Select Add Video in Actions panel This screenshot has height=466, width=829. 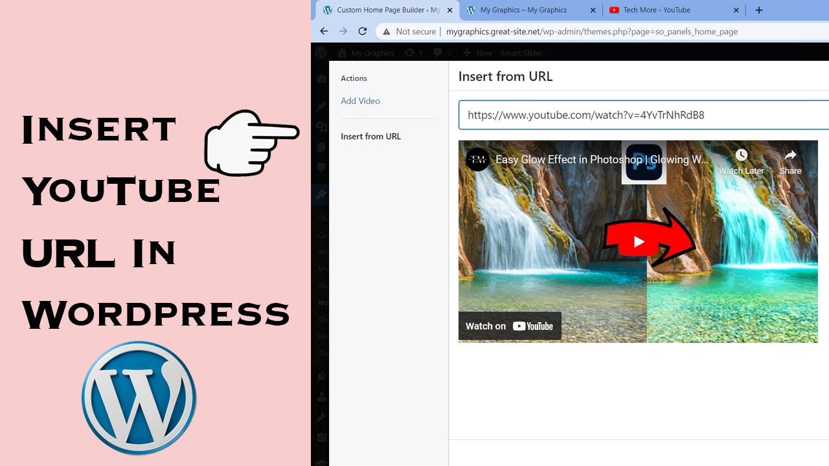point(360,101)
